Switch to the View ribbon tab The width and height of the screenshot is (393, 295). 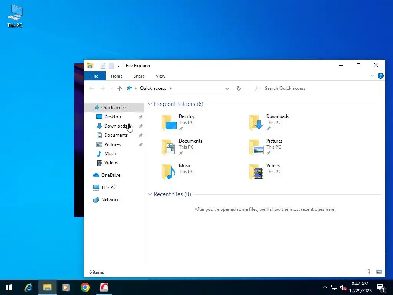pos(160,76)
